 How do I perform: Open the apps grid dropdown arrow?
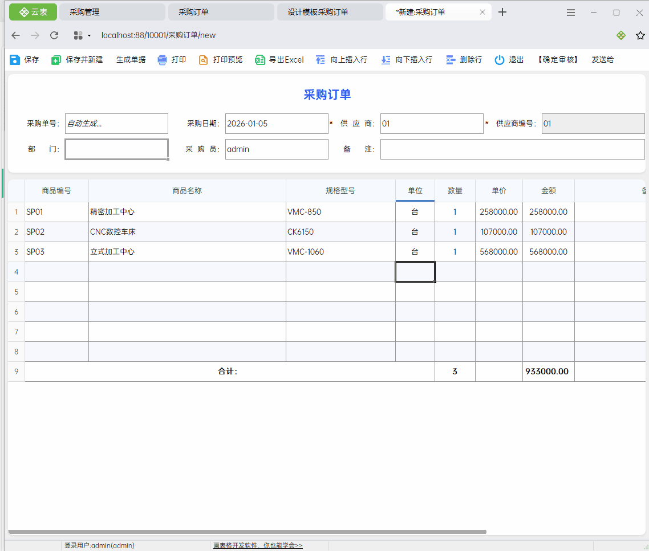coord(89,36)
